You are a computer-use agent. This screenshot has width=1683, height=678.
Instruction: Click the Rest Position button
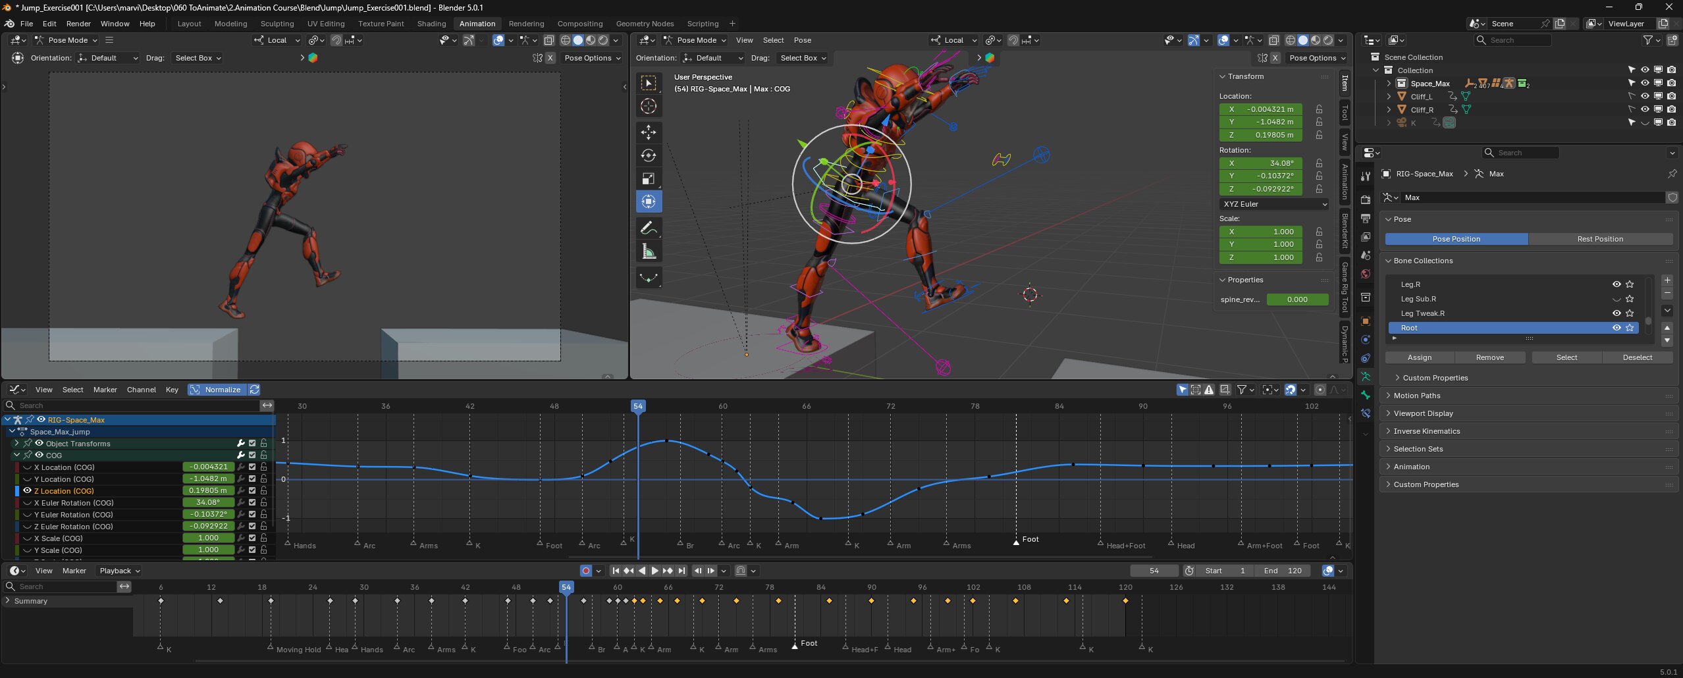click(1599, 239)
